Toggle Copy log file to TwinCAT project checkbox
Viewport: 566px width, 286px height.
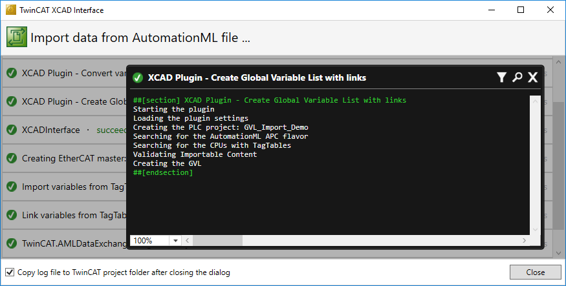click(10, 272)
